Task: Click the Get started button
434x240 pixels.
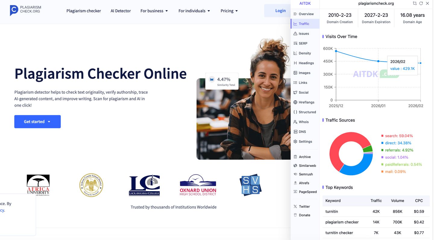Action: pyautogui.click(x=37, y=122)
